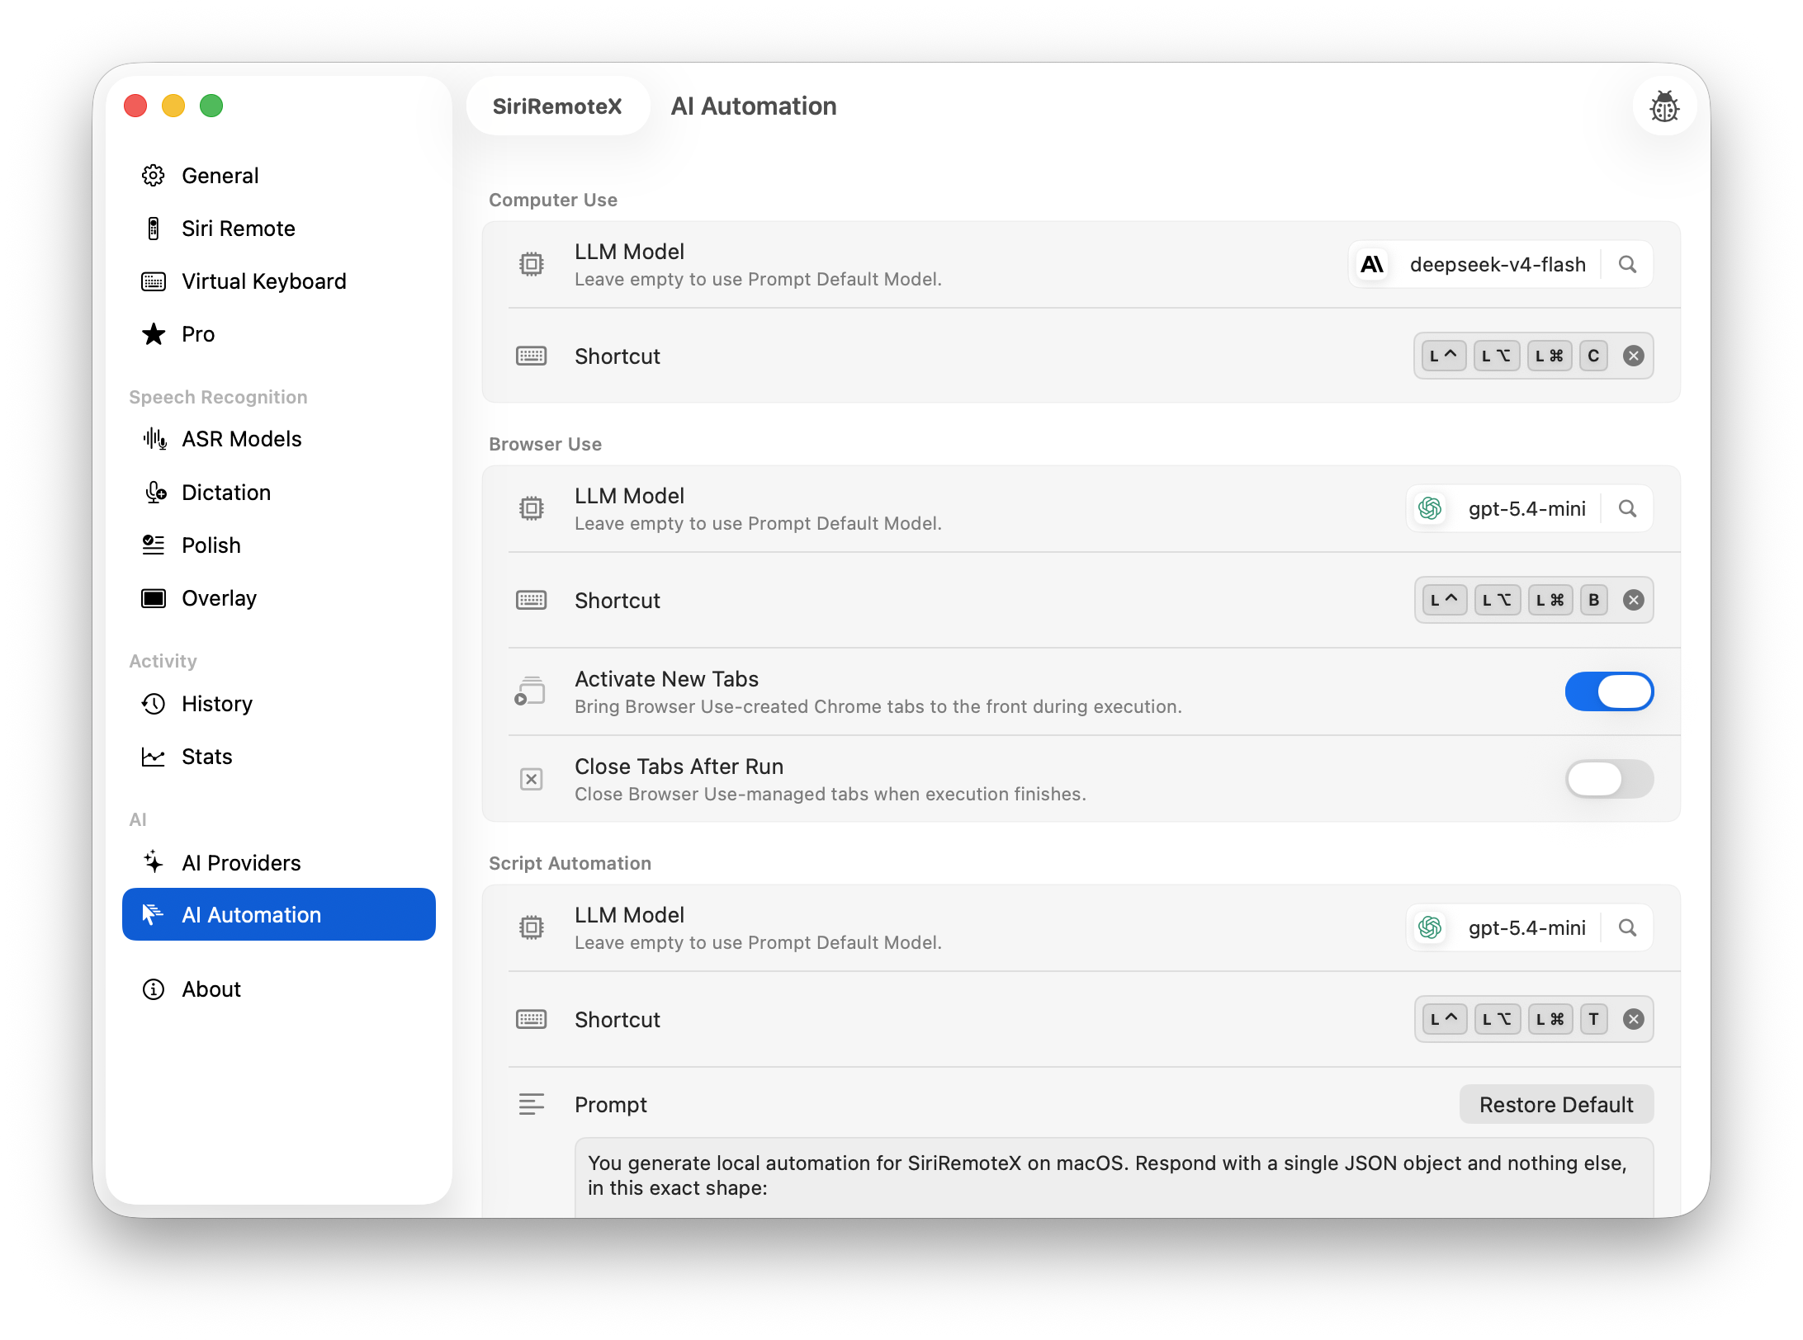Click the About info icon
The width and height of the screenshot is (1803, 1340).
click(154, 989)
